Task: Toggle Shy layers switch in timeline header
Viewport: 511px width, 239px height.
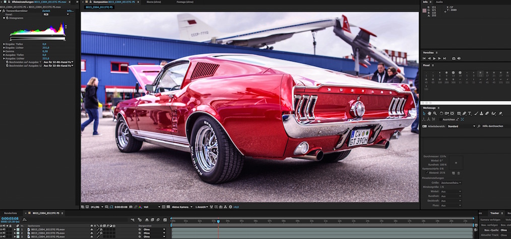Action: (147, 220)
